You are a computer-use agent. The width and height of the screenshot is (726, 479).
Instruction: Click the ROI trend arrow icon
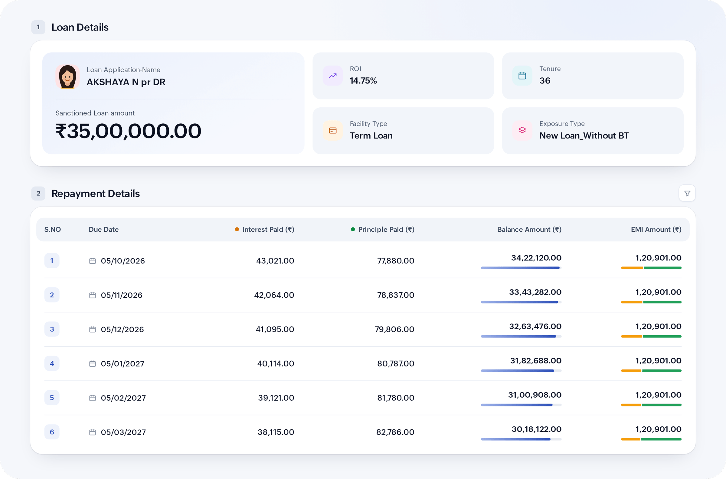click(333, 76)
